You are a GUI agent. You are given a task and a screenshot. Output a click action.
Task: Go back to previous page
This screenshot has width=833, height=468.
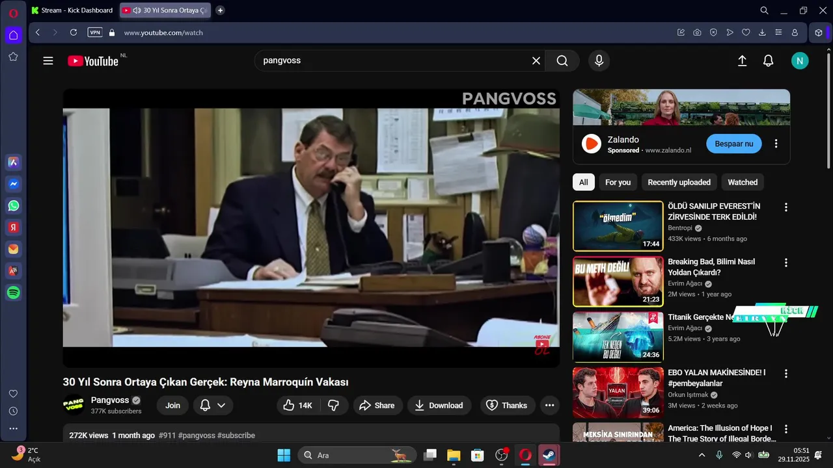tap(38, 32)
